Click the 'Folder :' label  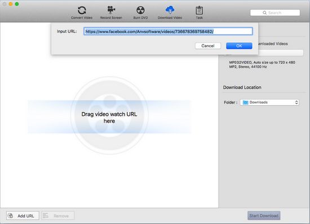click(231, 102)
